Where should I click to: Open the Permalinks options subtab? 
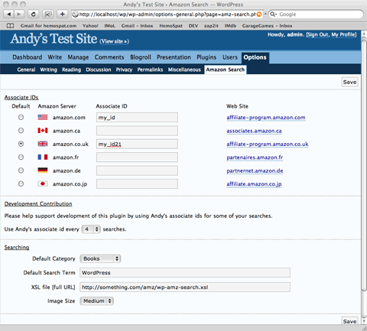150,70
